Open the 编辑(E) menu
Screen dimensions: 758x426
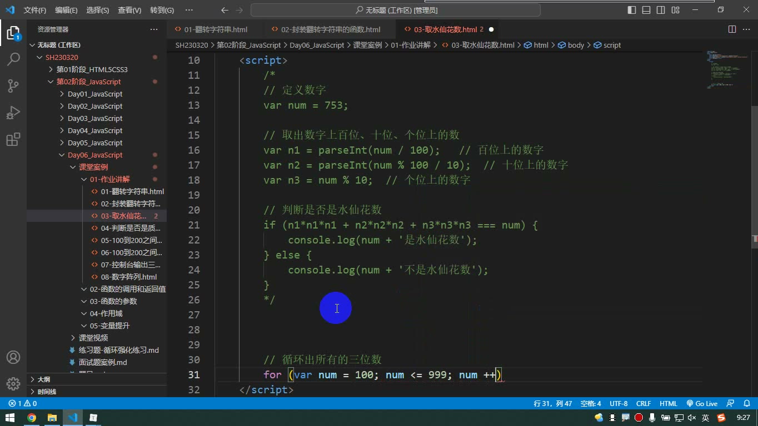pyautogui.click(x=66, y=10)
